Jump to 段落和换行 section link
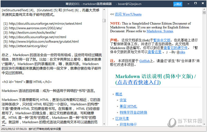207x132 pixels. click(x=128, y=124)
